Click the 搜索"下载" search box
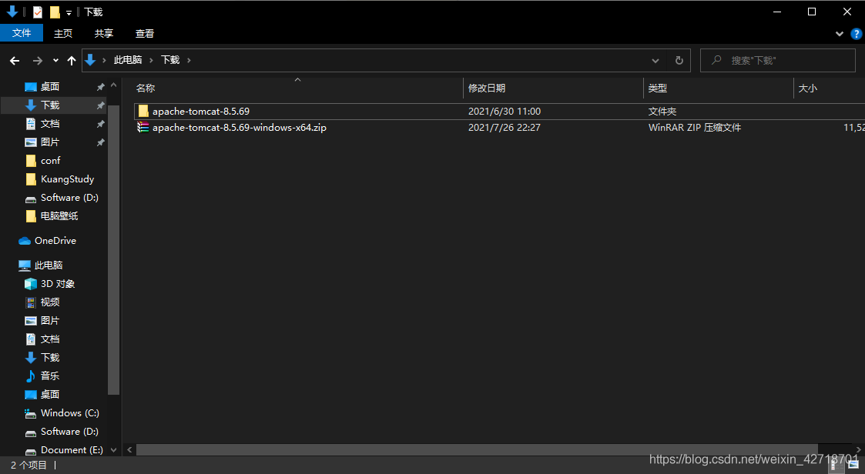 tap(778, 61)
